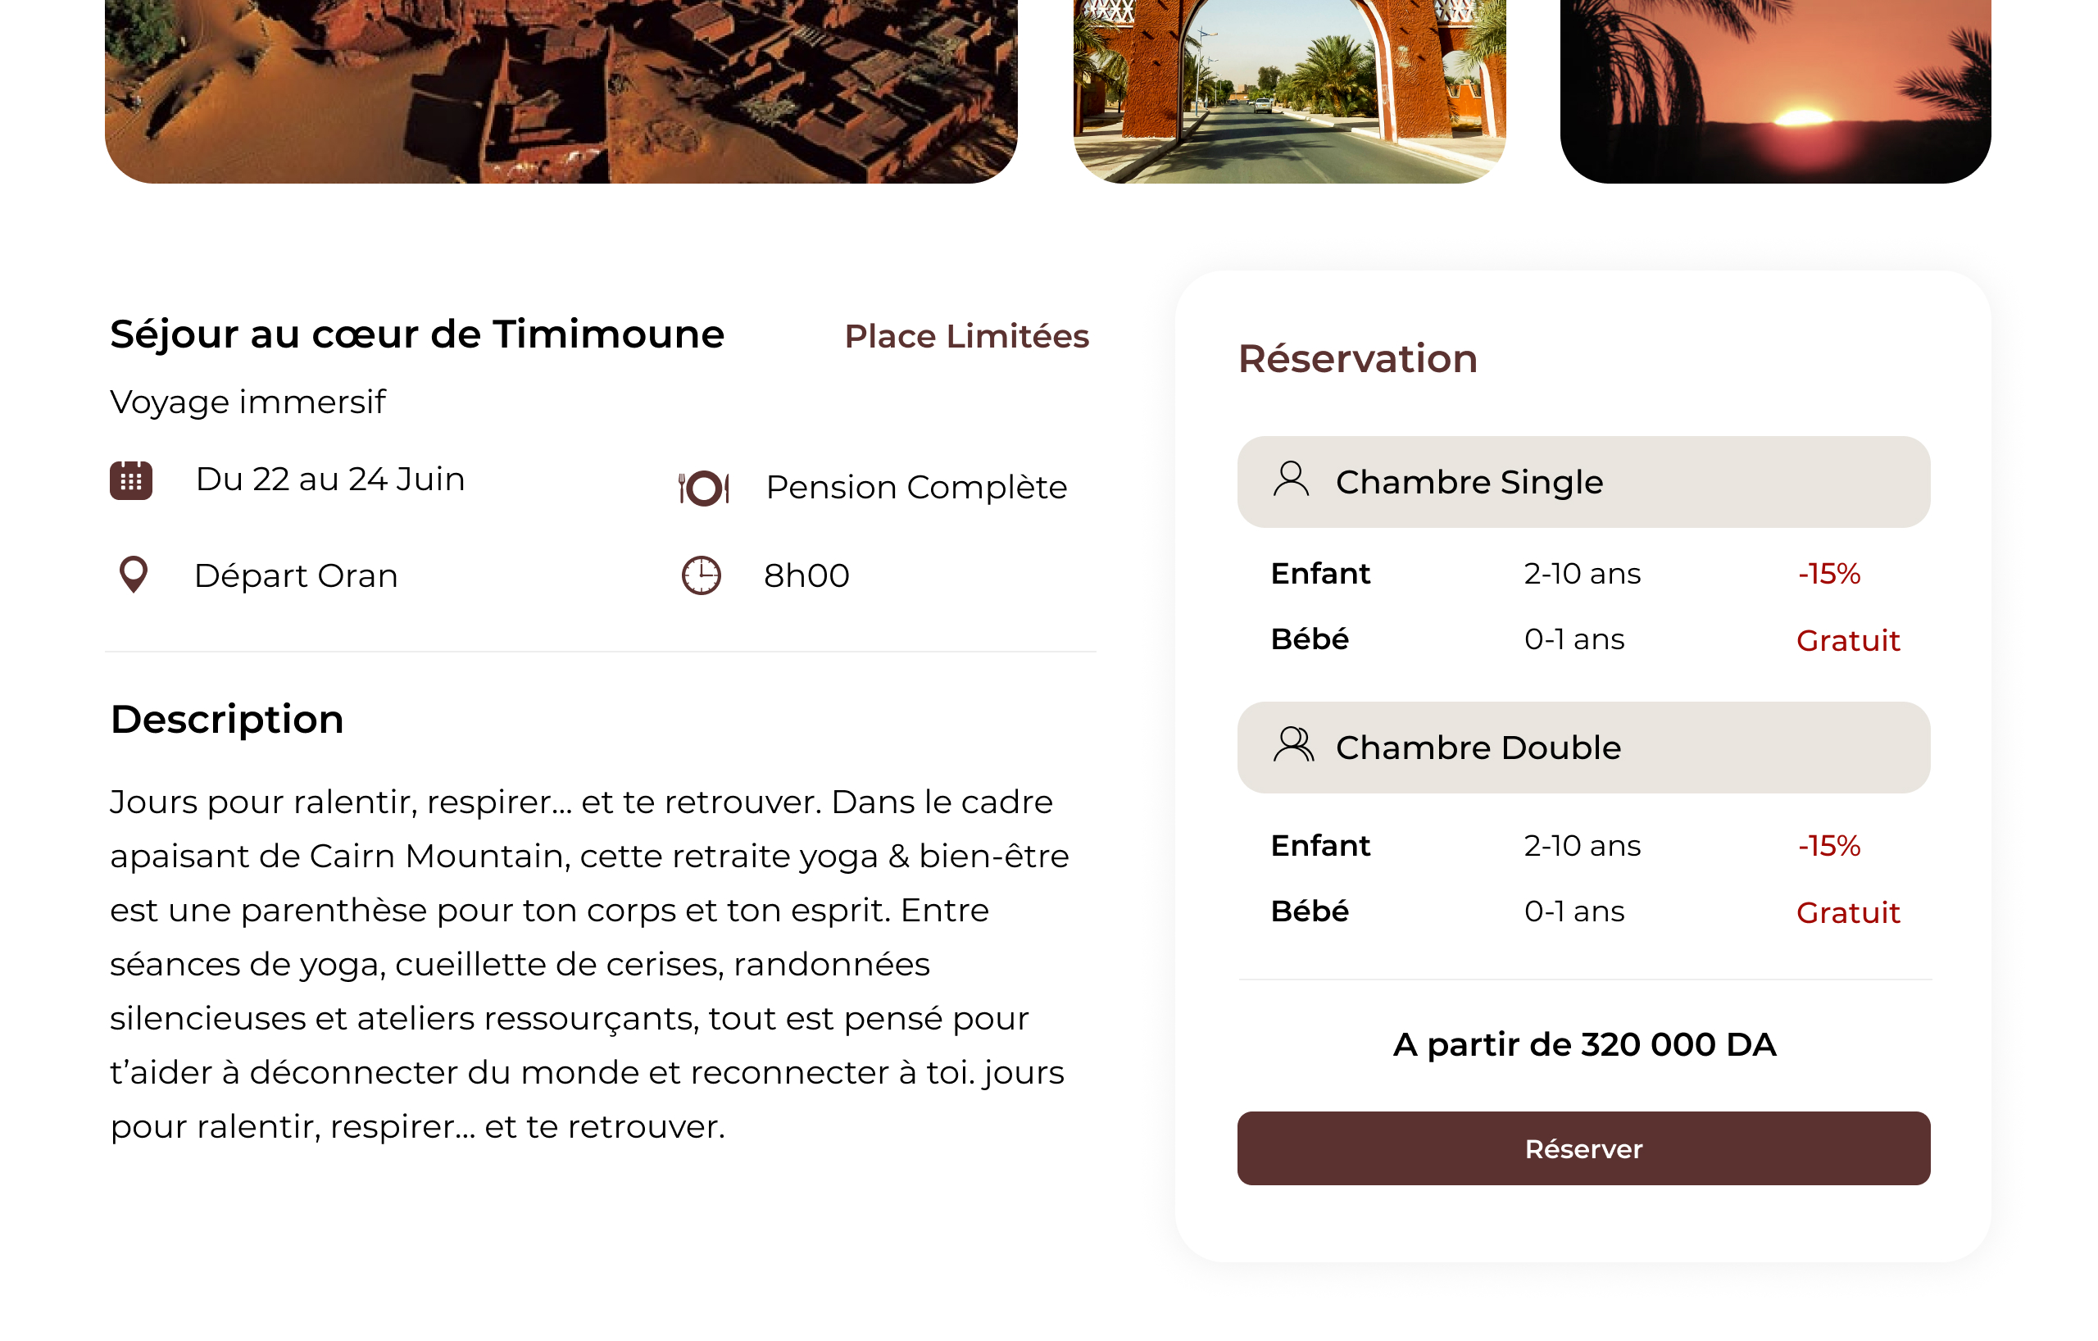Click the location pin icon for Départ Oran
This screenshot has width=2098, height=1341.
(x=134, y=575)
